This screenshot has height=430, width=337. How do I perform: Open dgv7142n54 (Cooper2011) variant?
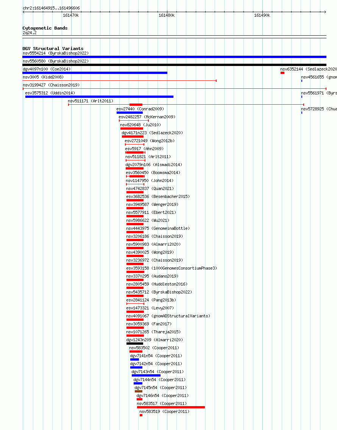156,363
